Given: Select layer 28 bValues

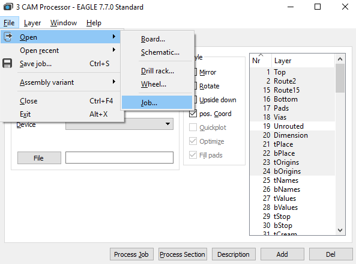Looking at the screenshot, I should (292, 207).
